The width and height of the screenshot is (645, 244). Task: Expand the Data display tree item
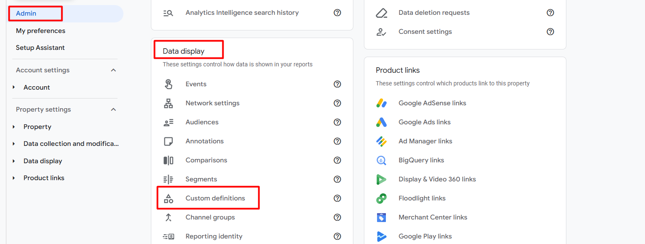[14, 161]
